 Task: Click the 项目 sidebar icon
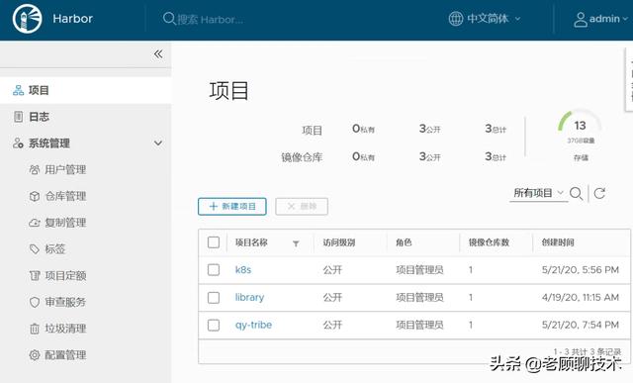pyautogui.click(x=18, y=90)
